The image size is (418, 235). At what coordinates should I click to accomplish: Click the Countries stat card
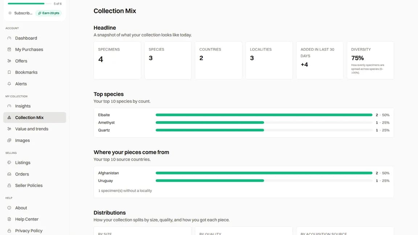218,60
